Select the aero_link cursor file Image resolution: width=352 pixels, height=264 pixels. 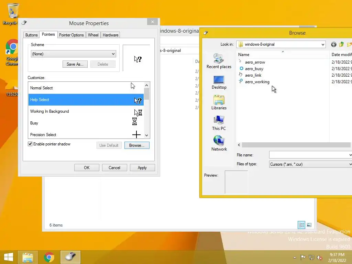pyautogui.click(x=253, y=75)
